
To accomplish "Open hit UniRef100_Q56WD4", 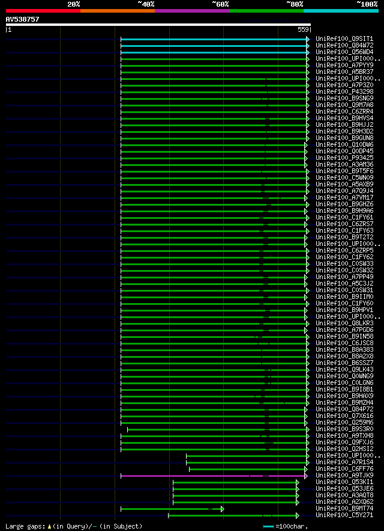I will pos(344,52).
